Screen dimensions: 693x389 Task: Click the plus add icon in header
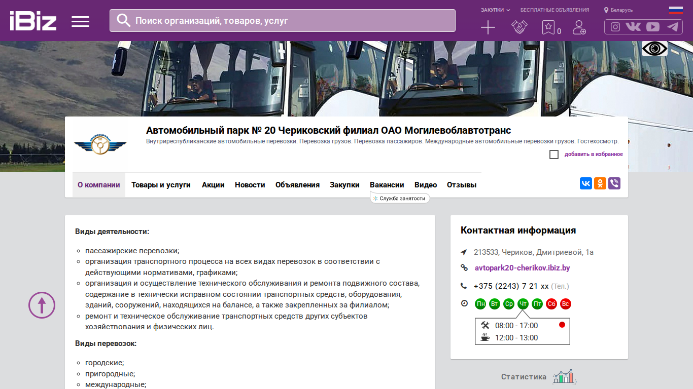coord(488,27)
